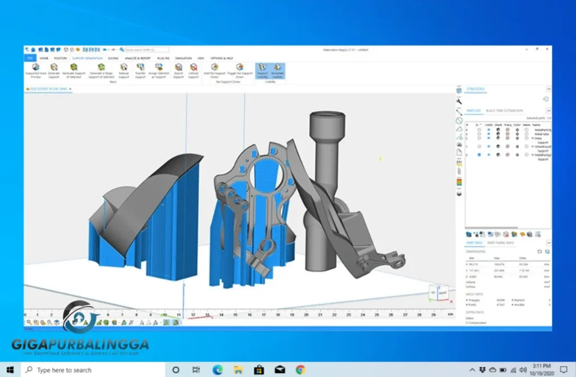This screenshot has height=377, width=576.
Task: Toggle Support Visibility in the ribbon
Action: click(264, 69)
